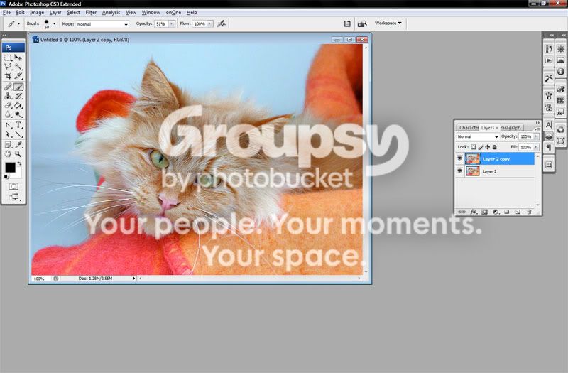Select the Hand tool
The image size is (568, 373).
8,154
